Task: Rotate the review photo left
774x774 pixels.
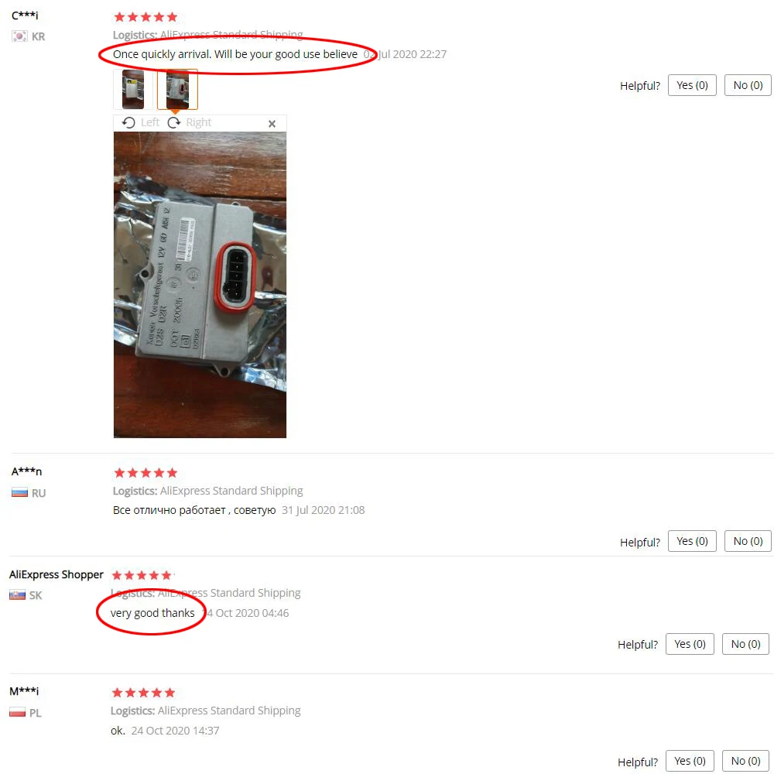Action: tap(141, 122)
